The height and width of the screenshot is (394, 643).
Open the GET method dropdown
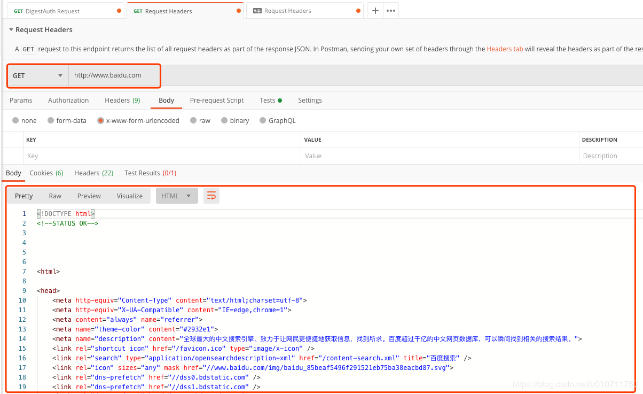coord(38,75)
